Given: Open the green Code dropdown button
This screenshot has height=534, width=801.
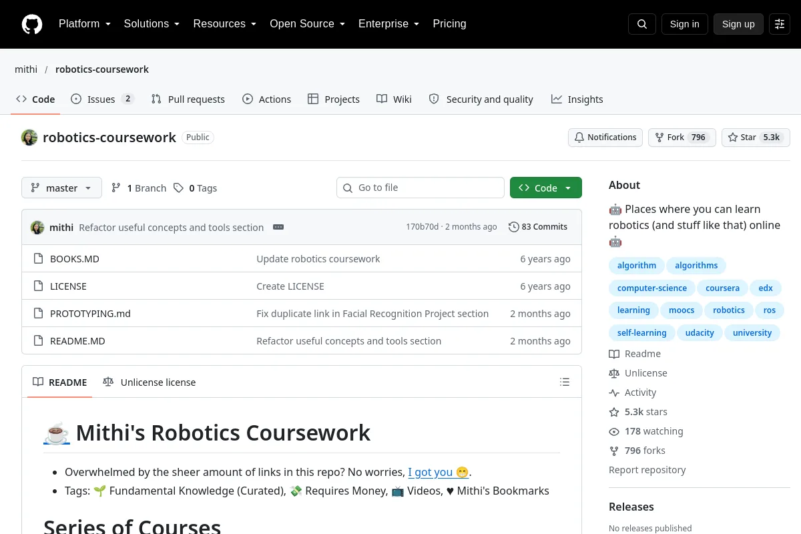Looking at the screenshot, I should point(546,188).
